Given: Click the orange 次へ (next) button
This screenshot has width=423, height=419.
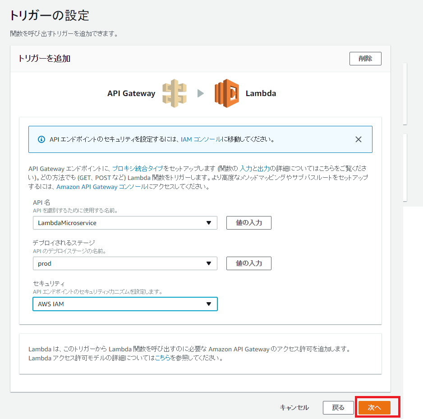Looking at the screenshot, I should (374, 408).
